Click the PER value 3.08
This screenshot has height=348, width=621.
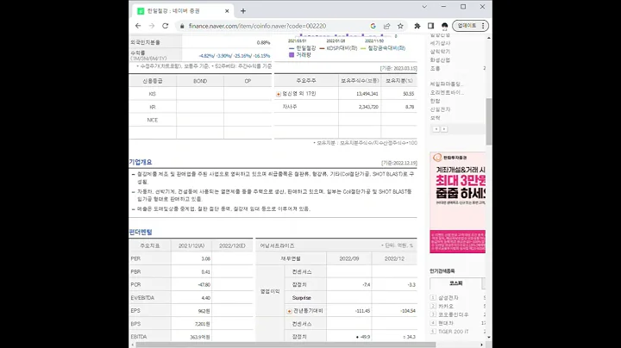[x=205, y=259]
